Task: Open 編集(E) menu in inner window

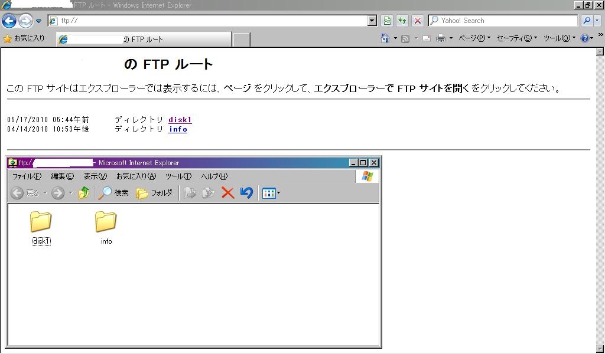Action: [62, 176]
